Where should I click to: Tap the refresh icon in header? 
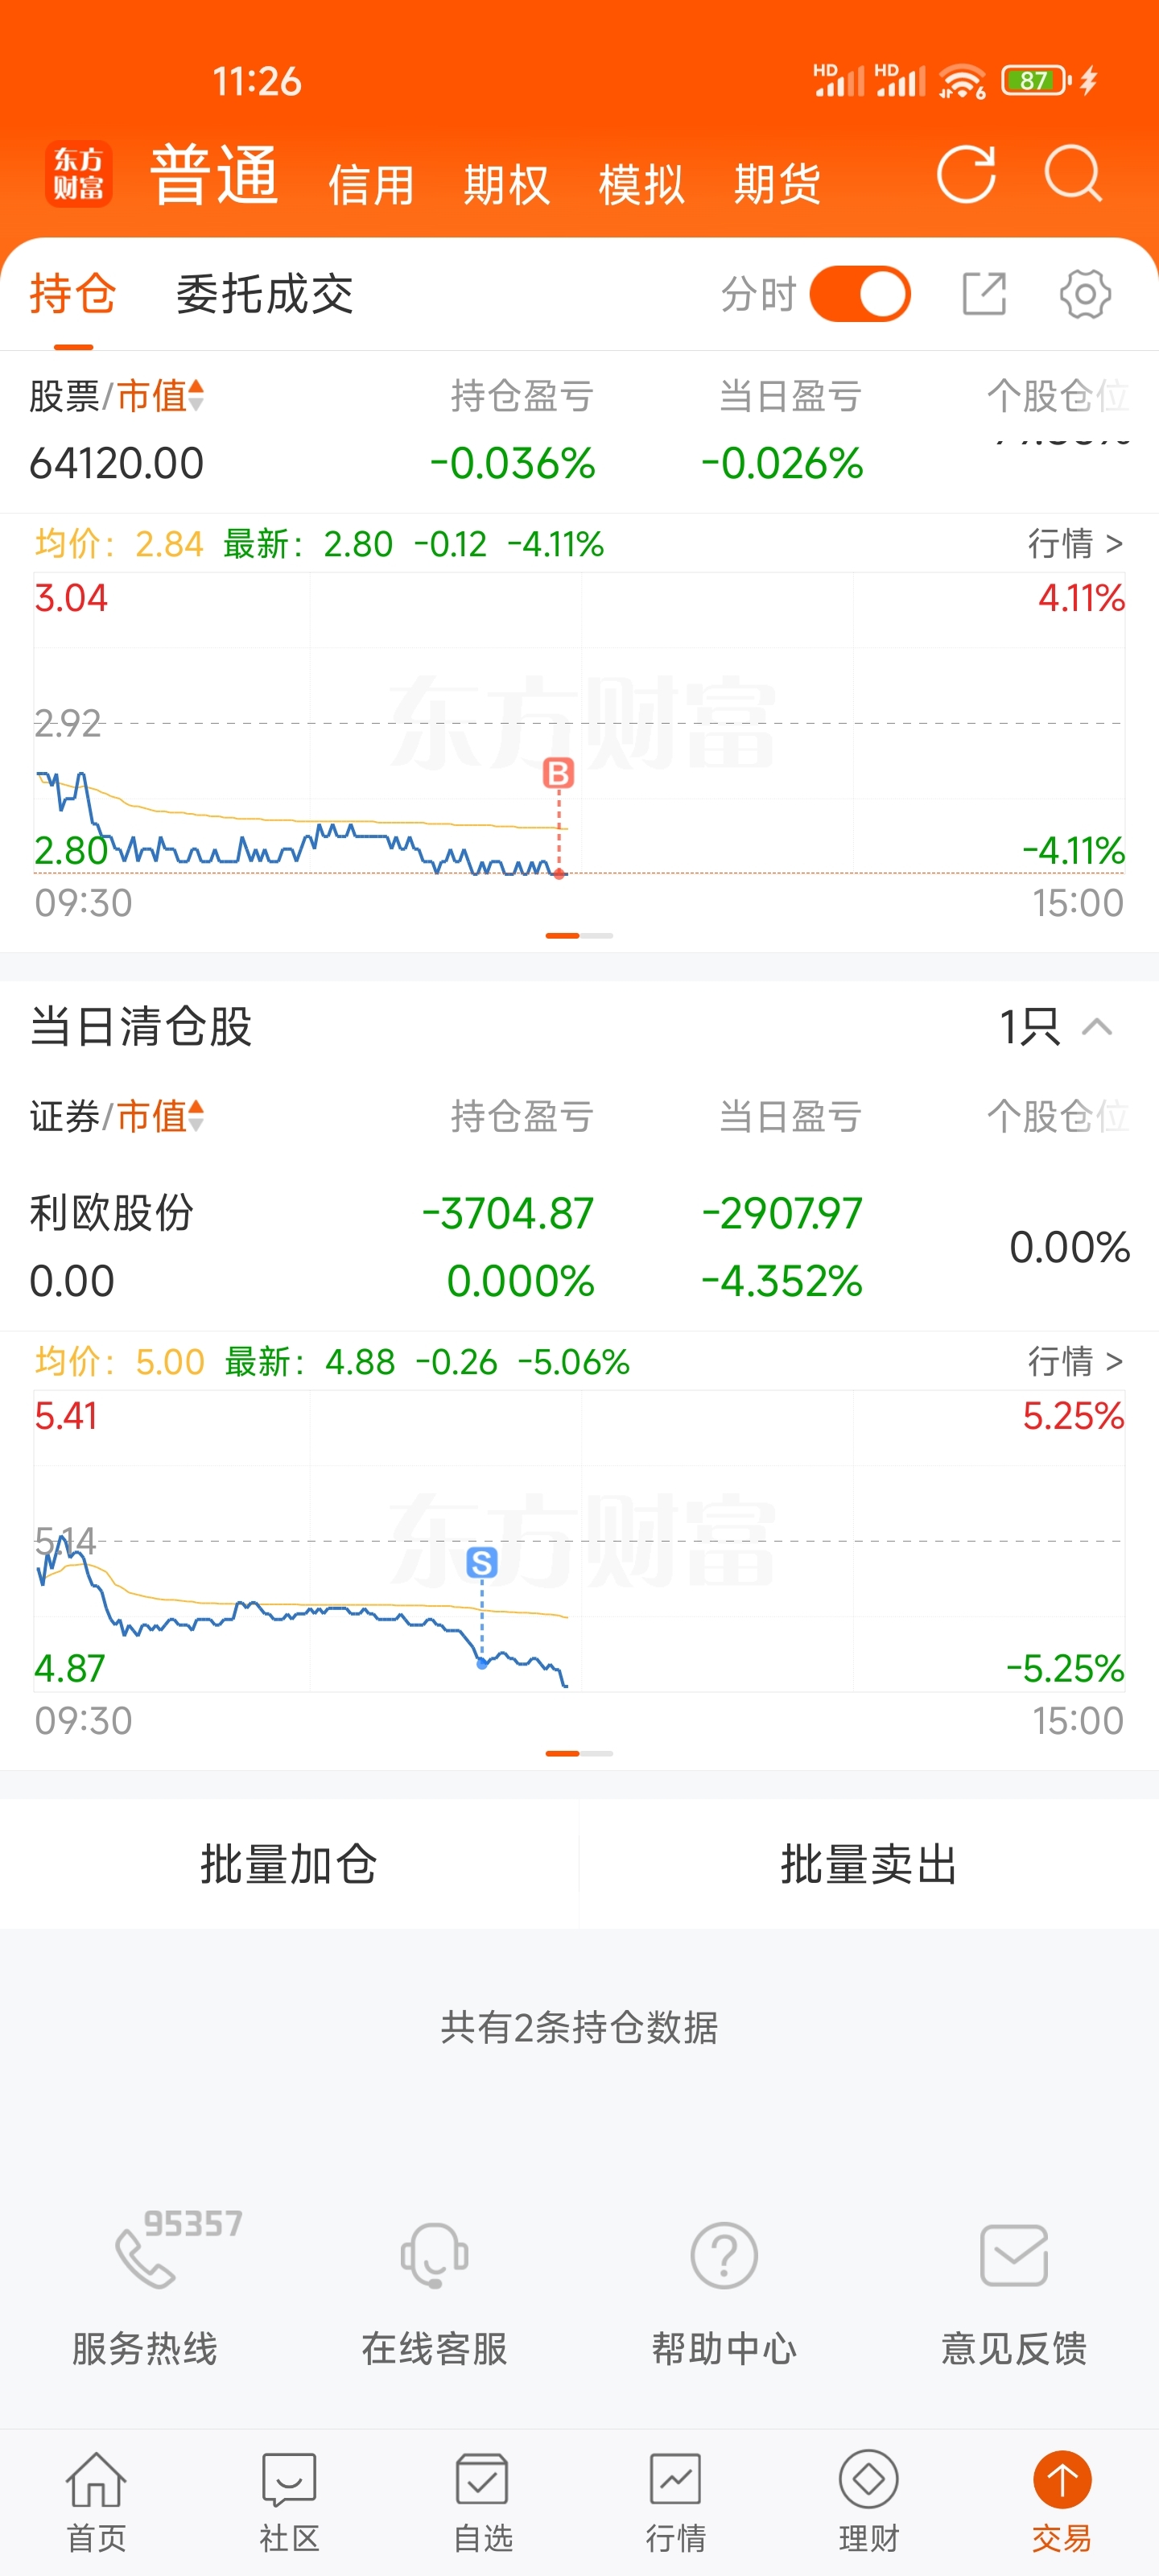tap(966, 175)
